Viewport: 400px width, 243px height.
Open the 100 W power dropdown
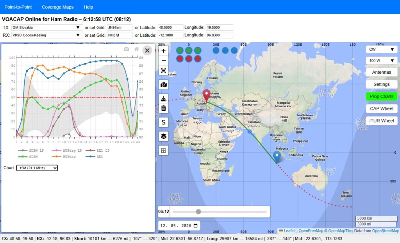click(x=382, y=60)
